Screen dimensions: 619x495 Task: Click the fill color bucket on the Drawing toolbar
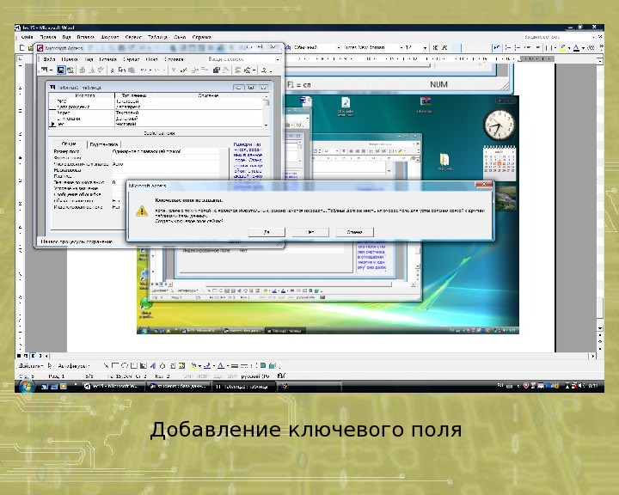(x=193, y=365)
